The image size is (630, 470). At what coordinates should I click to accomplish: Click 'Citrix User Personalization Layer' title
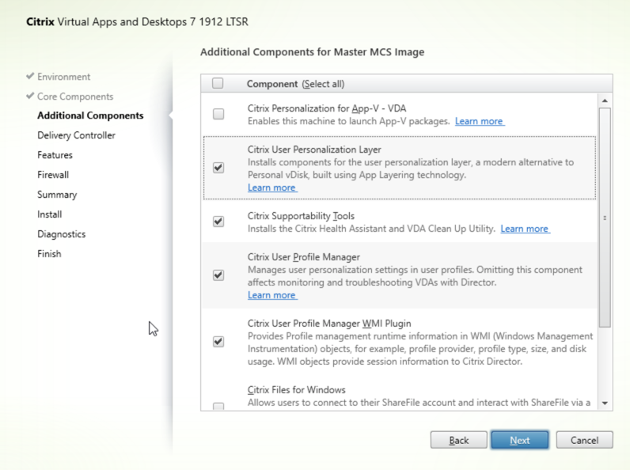tap(314, 150)
